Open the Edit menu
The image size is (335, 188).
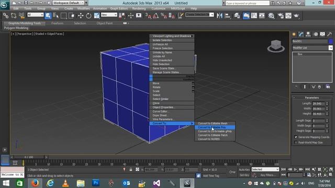16,8
